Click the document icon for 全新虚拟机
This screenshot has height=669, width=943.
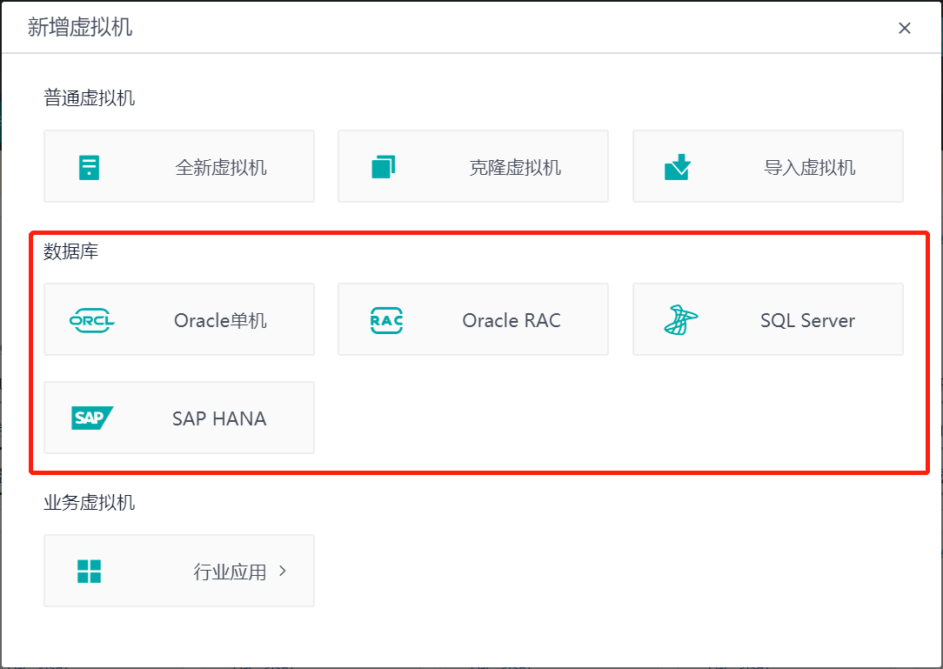89,167
